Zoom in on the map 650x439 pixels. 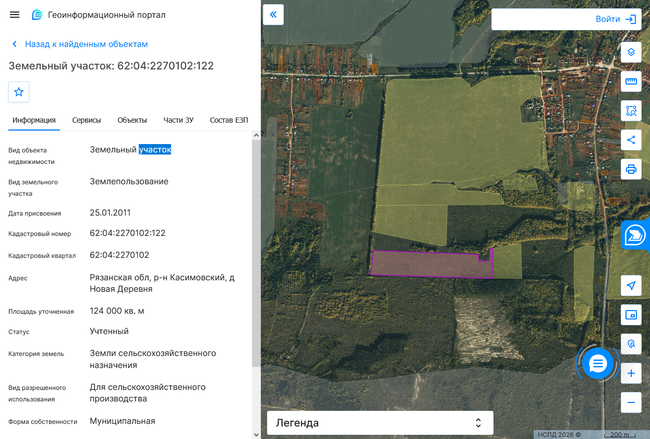pyautogui.click(x=631, y=373)
